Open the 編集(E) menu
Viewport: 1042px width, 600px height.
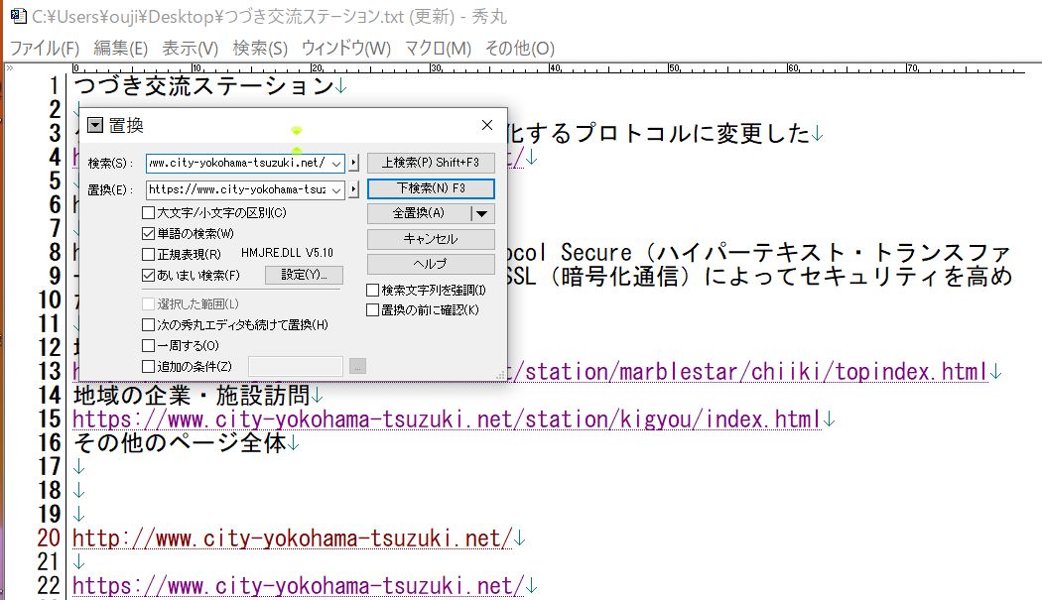point(120,48)
